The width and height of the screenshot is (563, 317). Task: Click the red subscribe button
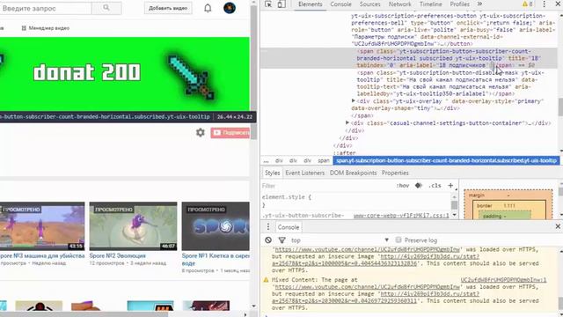click(230, 133)
